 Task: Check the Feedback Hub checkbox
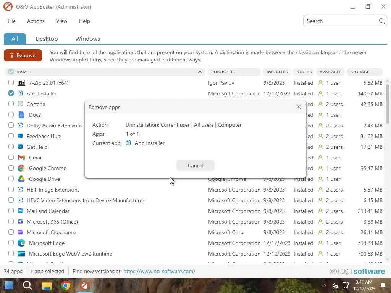coord(11,136)
